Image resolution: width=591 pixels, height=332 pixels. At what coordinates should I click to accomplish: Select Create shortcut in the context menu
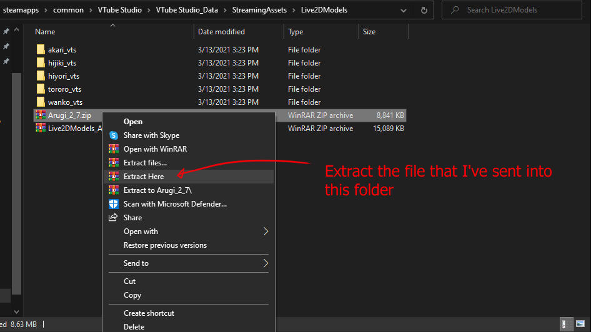149,313
